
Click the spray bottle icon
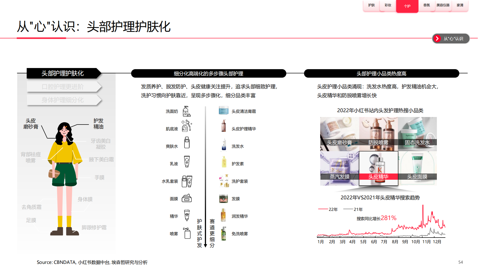click(x=187, y=233)
